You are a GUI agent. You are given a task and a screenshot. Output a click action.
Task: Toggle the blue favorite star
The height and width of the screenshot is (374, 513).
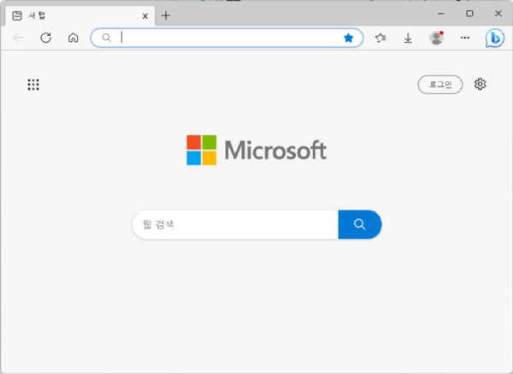pyautogui.click(x=349, y=38)
